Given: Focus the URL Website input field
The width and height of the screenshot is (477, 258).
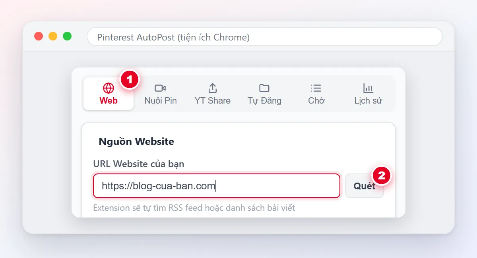Looking at the screenshot, I should [x=217, y=186].
